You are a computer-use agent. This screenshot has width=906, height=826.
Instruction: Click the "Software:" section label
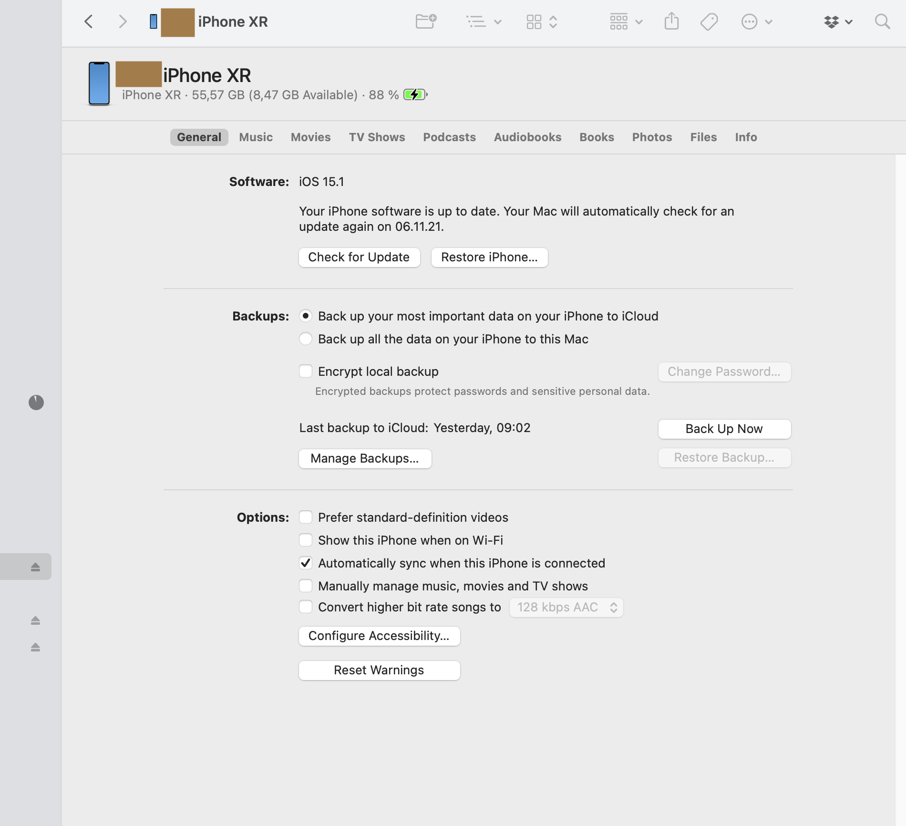(x=259, y=182)
